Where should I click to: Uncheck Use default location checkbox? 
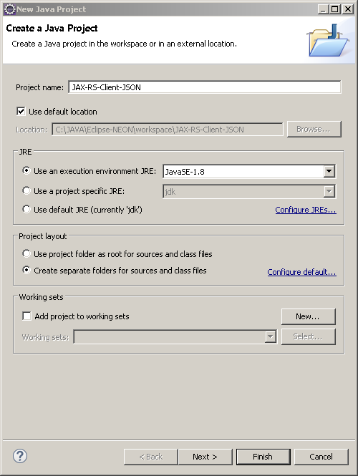point(21,112)
